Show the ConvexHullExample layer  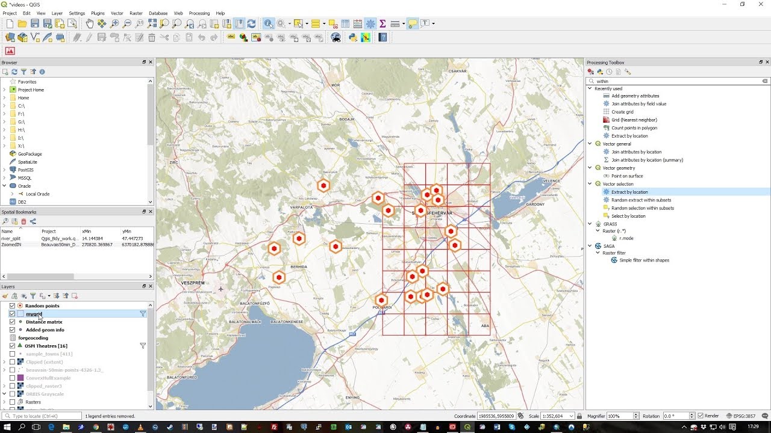click(x=12, y=378)
